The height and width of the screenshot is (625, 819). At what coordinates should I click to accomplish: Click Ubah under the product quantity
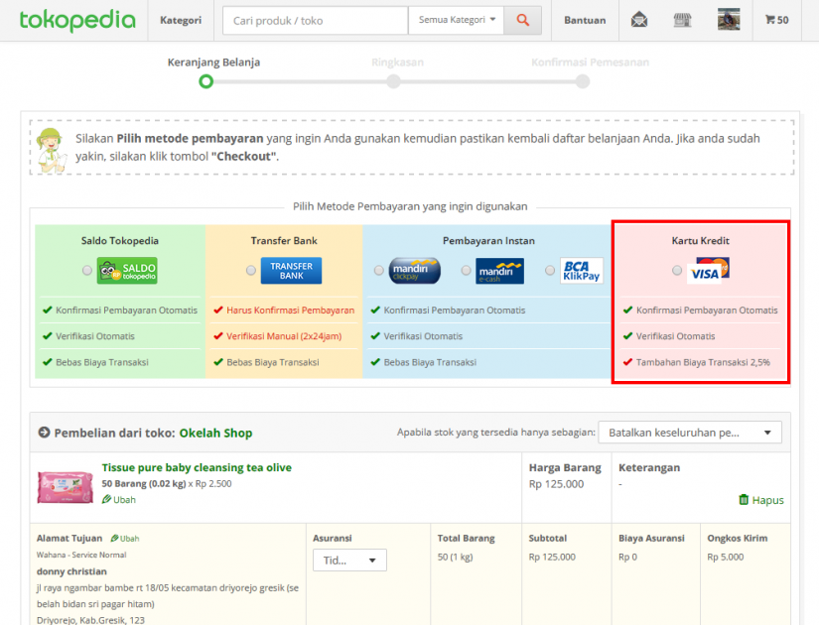pos(124,500)
